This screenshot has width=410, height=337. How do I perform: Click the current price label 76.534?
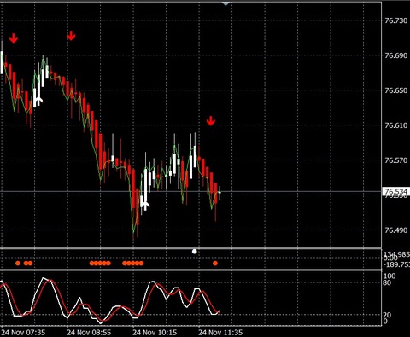point(395,191)
